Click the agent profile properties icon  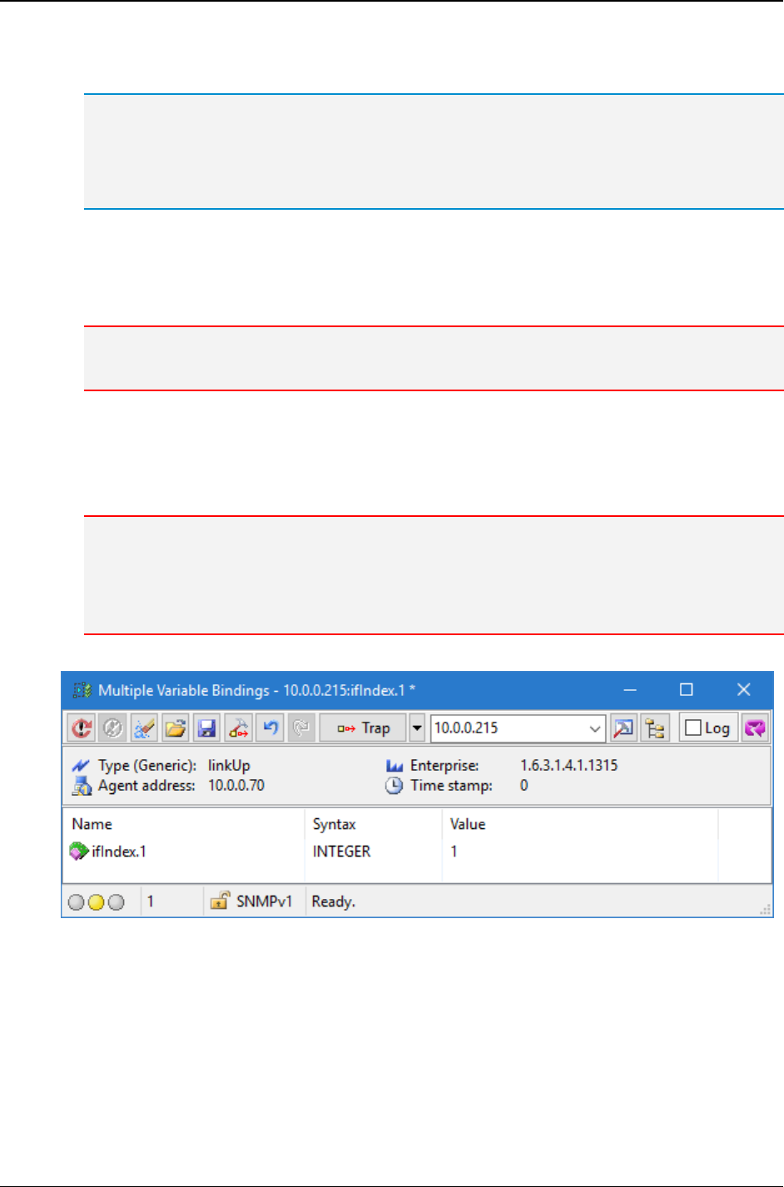623,728
